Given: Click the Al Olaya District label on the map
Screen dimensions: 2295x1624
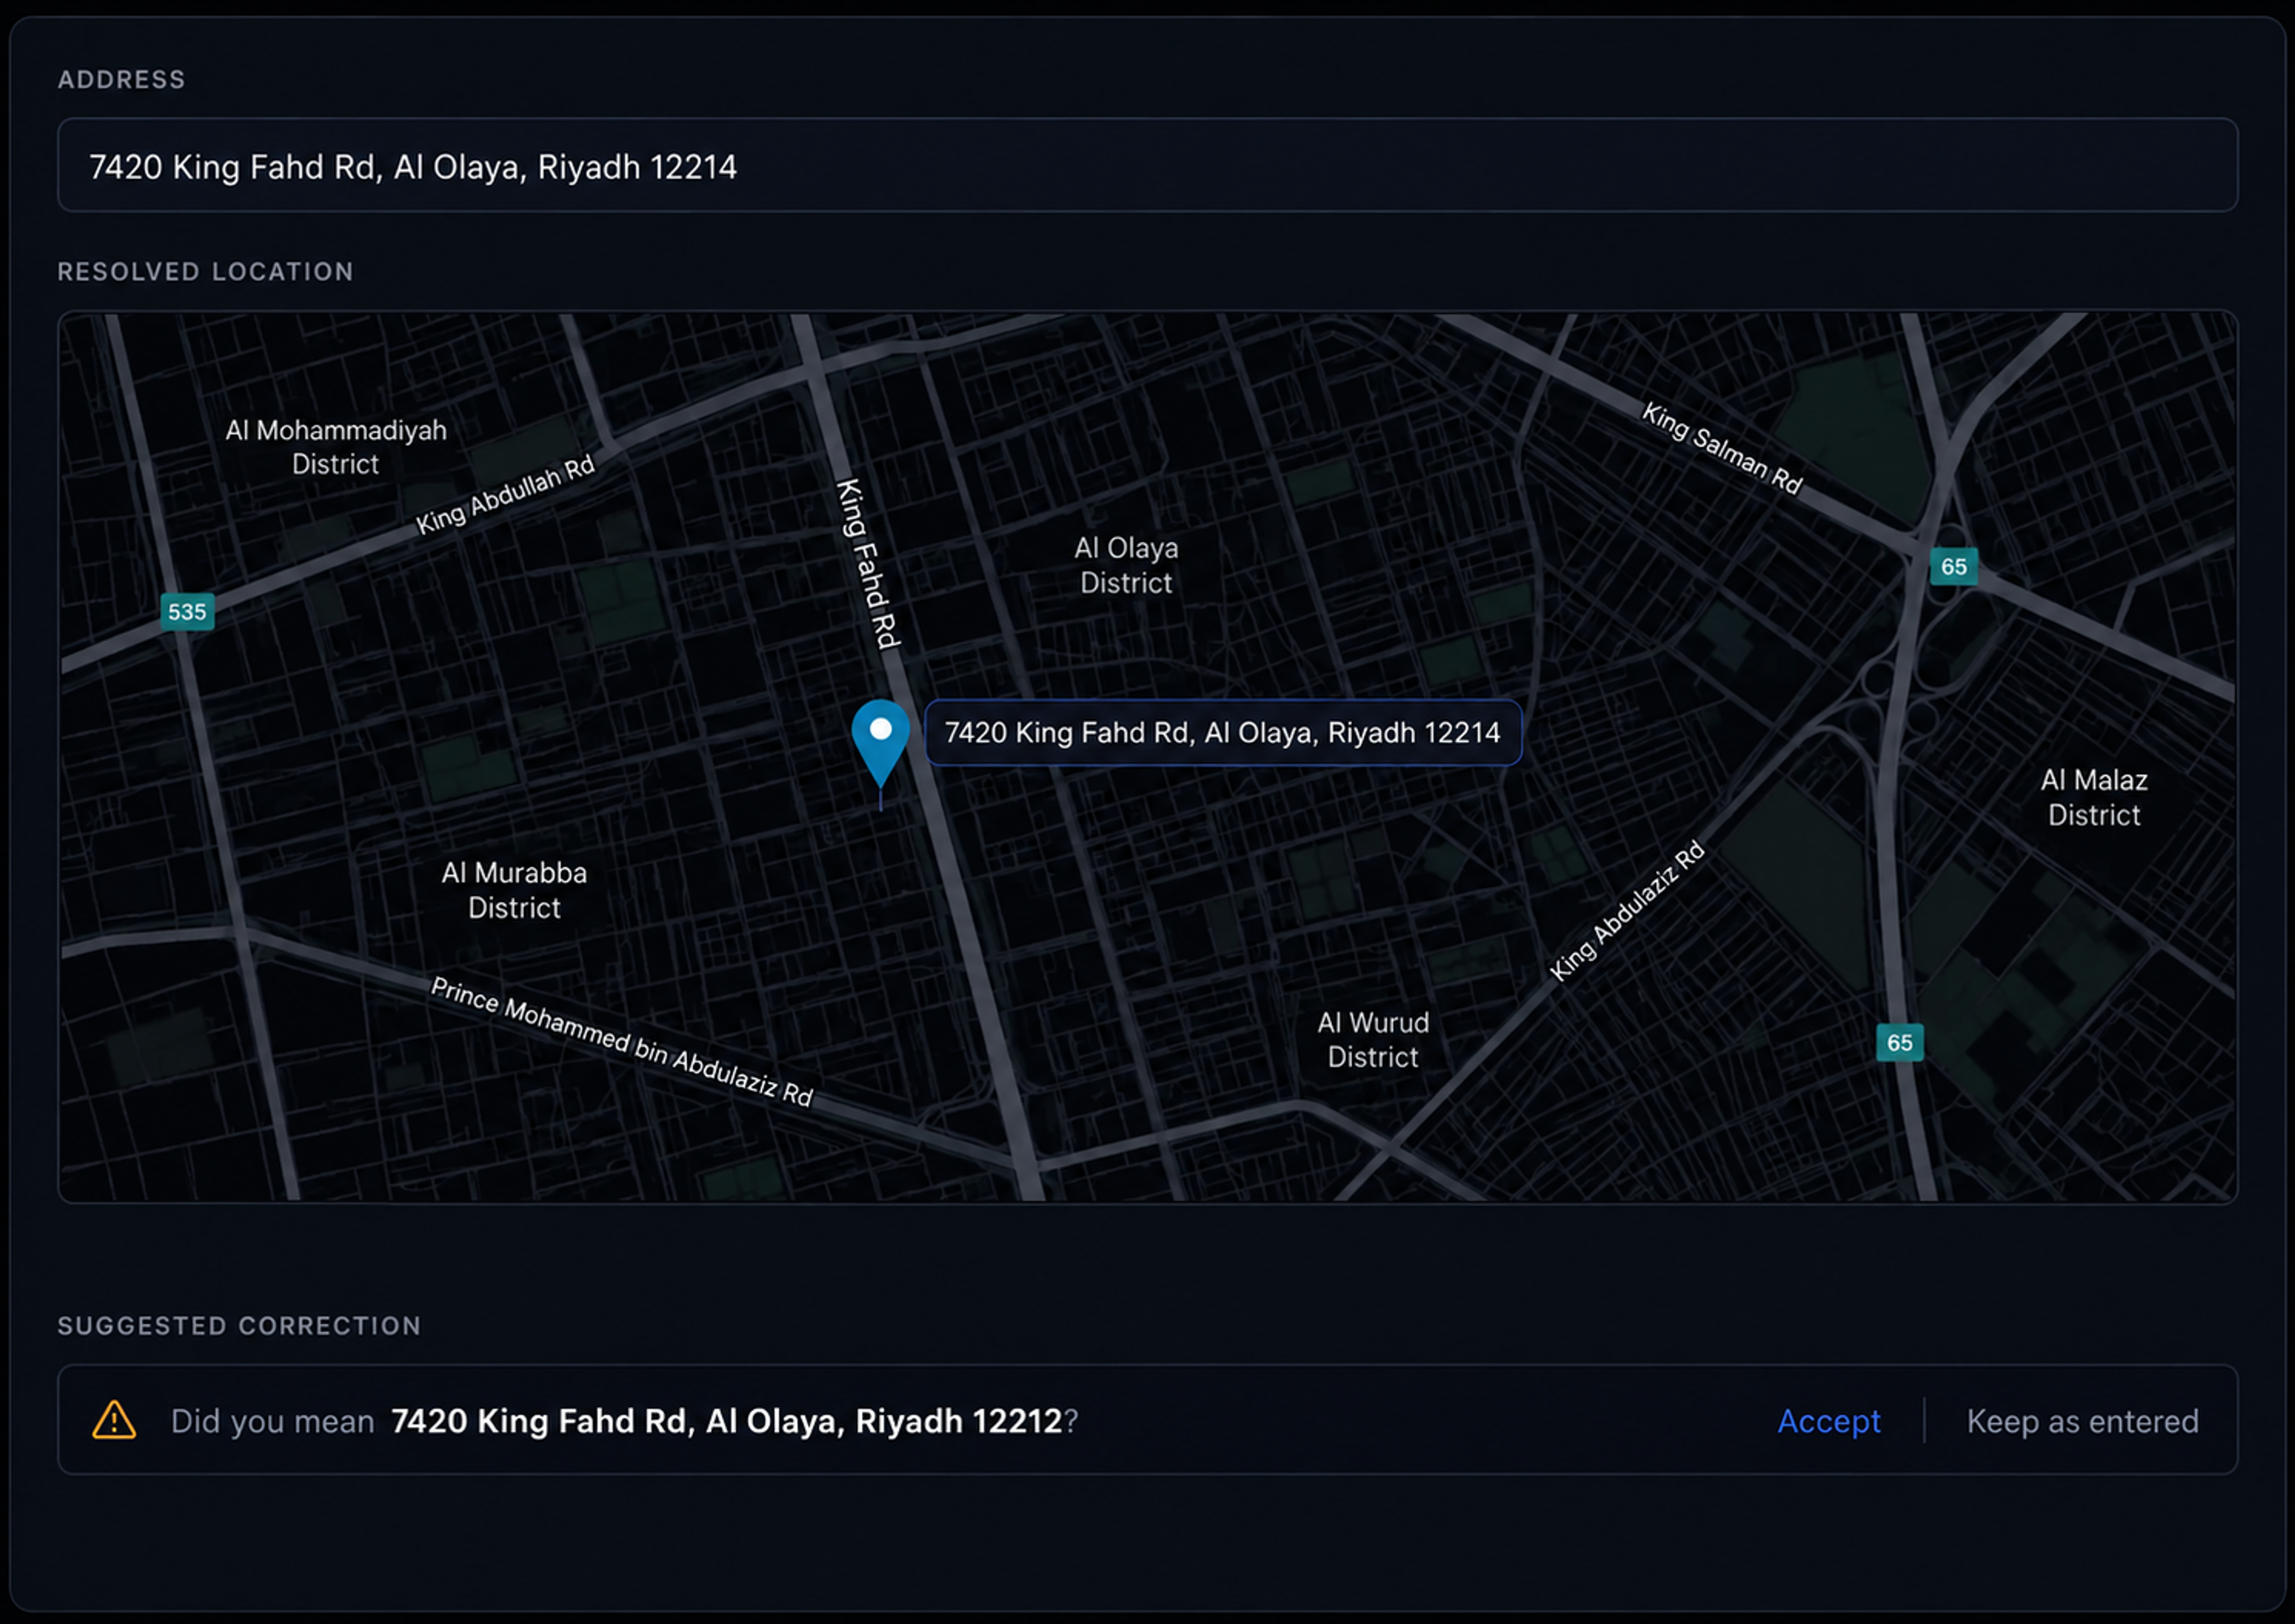Looking at the screenshot, I should point(1126,565).
